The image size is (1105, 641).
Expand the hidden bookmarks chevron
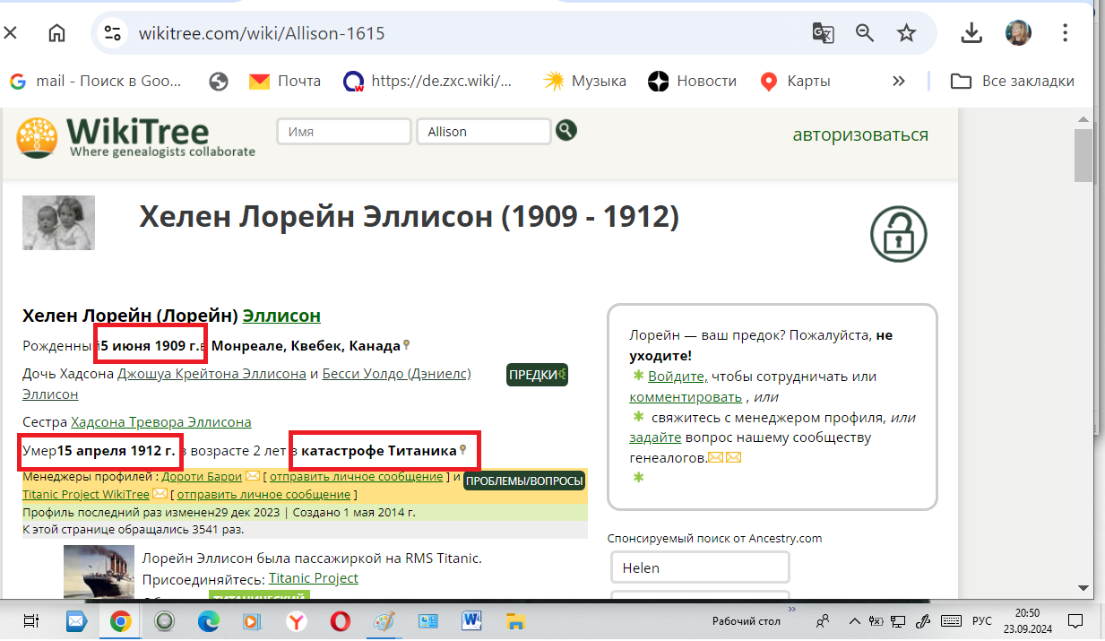click(898, 81)
